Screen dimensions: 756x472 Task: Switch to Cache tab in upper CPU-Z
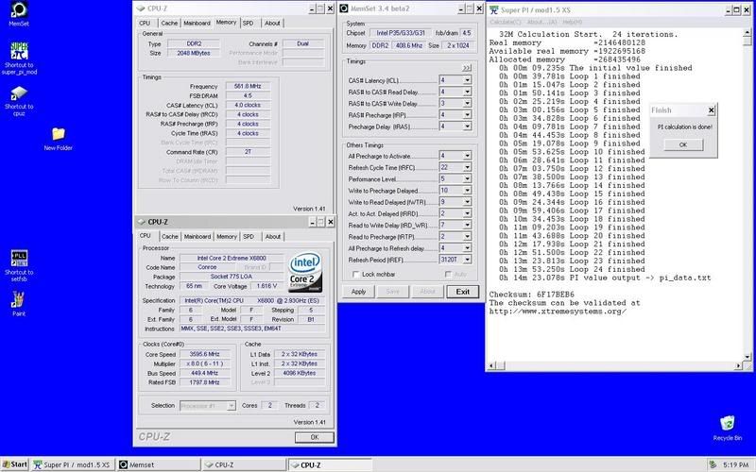pos(169,23)
